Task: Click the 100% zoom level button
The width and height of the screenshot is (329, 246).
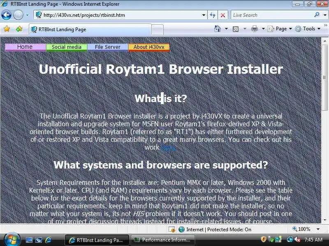Action: pyautogui.click(x=301, y=229)
